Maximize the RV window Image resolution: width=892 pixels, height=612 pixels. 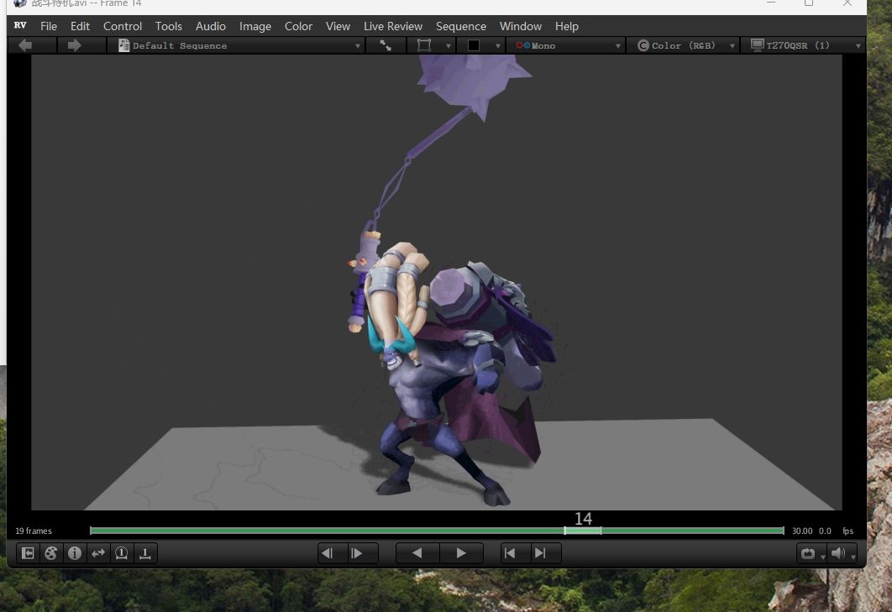[808, 3]
